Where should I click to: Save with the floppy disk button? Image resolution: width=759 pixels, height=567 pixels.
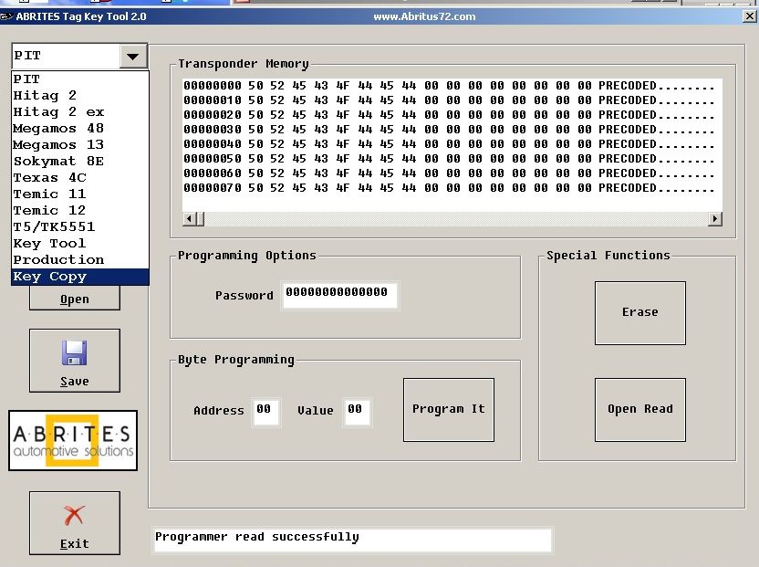[75, 361]
